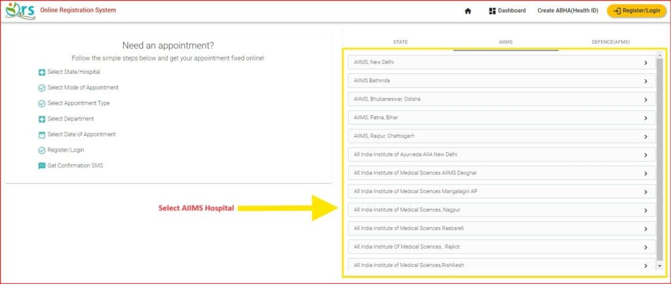
Task: Click Select Appointment Type text
Action: 79,103
